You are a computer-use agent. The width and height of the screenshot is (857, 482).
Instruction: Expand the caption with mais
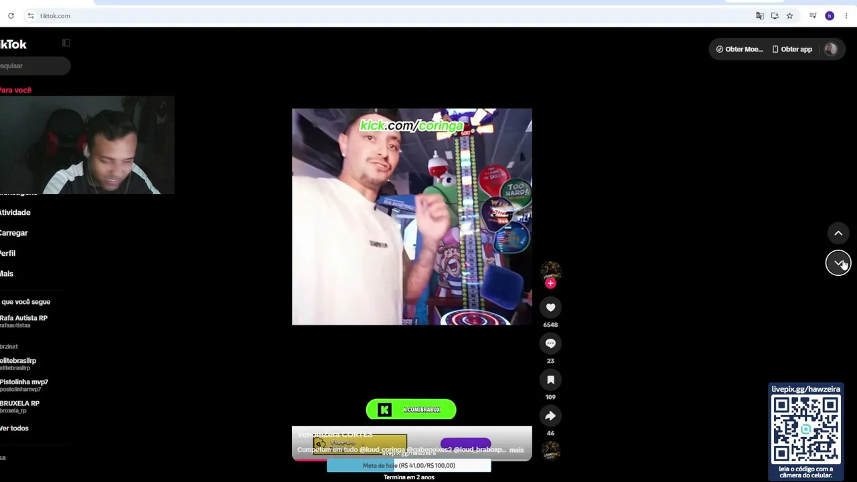pyautogui.click(x=516, y=450)
